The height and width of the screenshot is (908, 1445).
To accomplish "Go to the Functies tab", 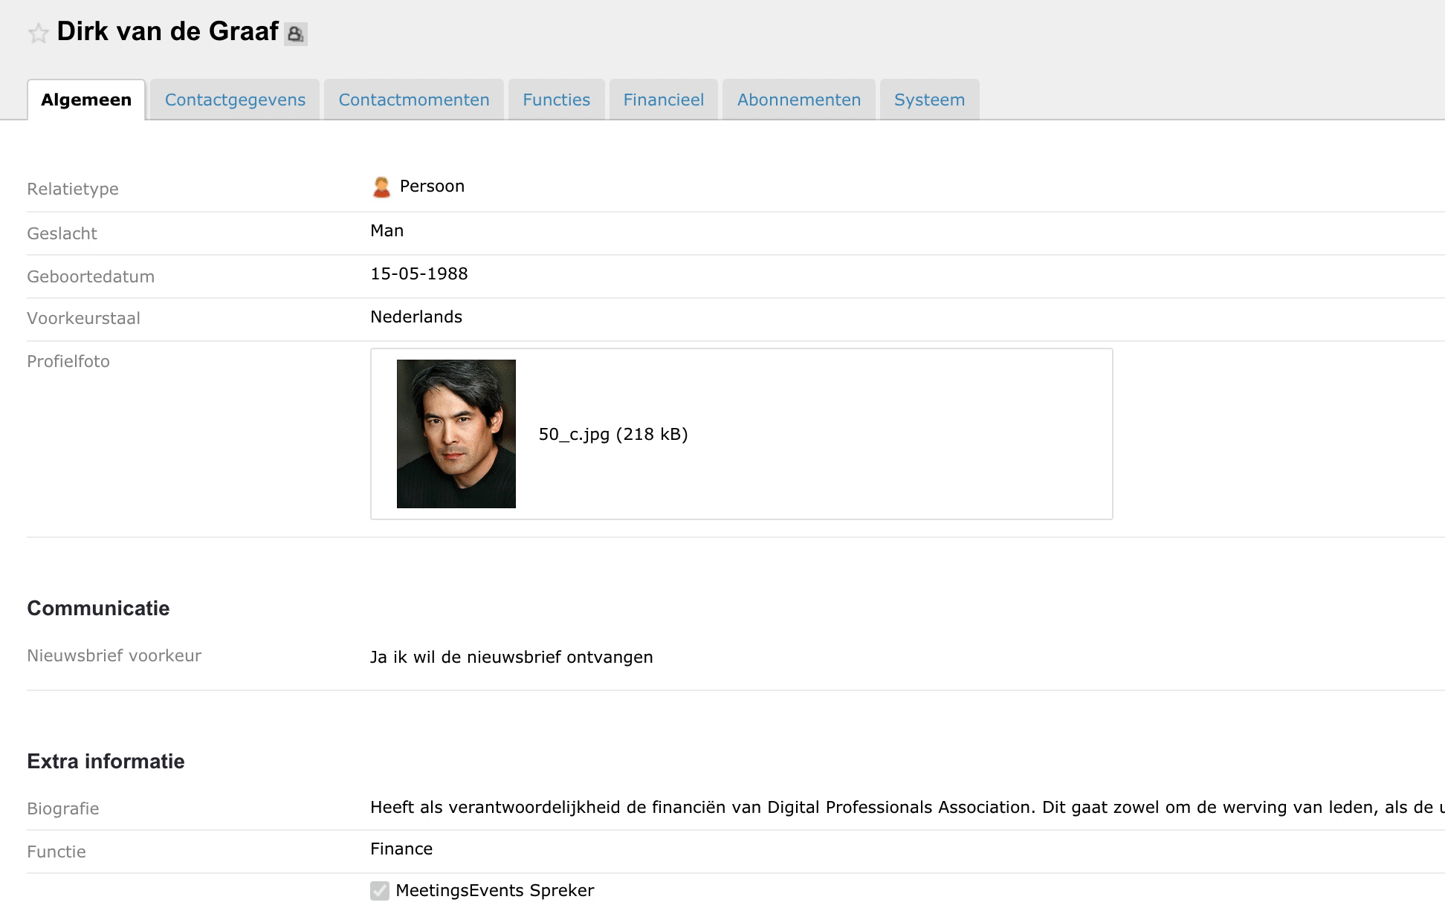I will [x=556, y=100].
